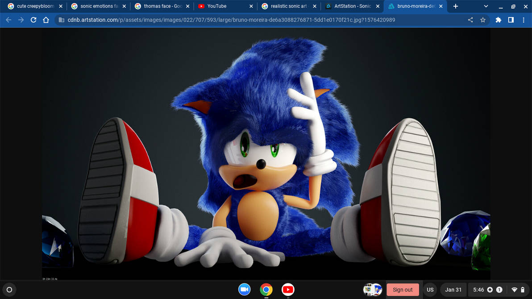This screenshot has height=299, width=532.
Task: Close the bruno-moreira image tab
Action: [441, 6]
